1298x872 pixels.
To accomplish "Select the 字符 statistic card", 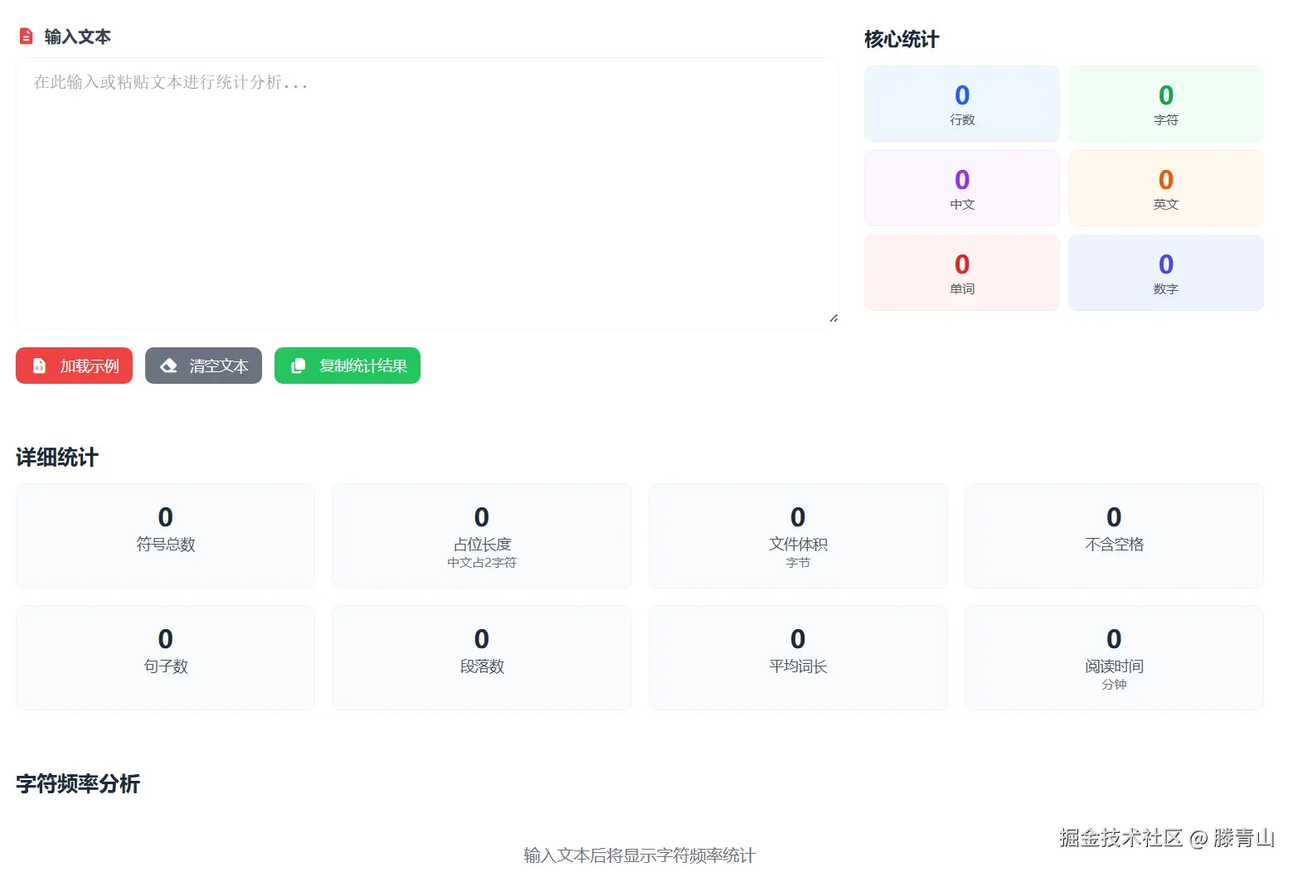I will tap(1165, 103).
